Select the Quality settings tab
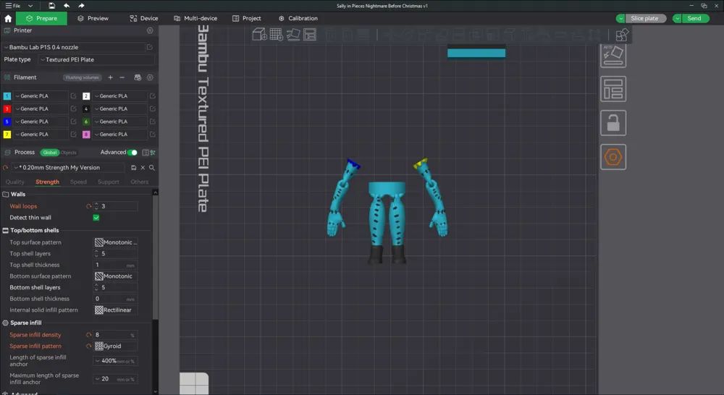The width and height of the screenshot is (724, 395). [14, 182]
